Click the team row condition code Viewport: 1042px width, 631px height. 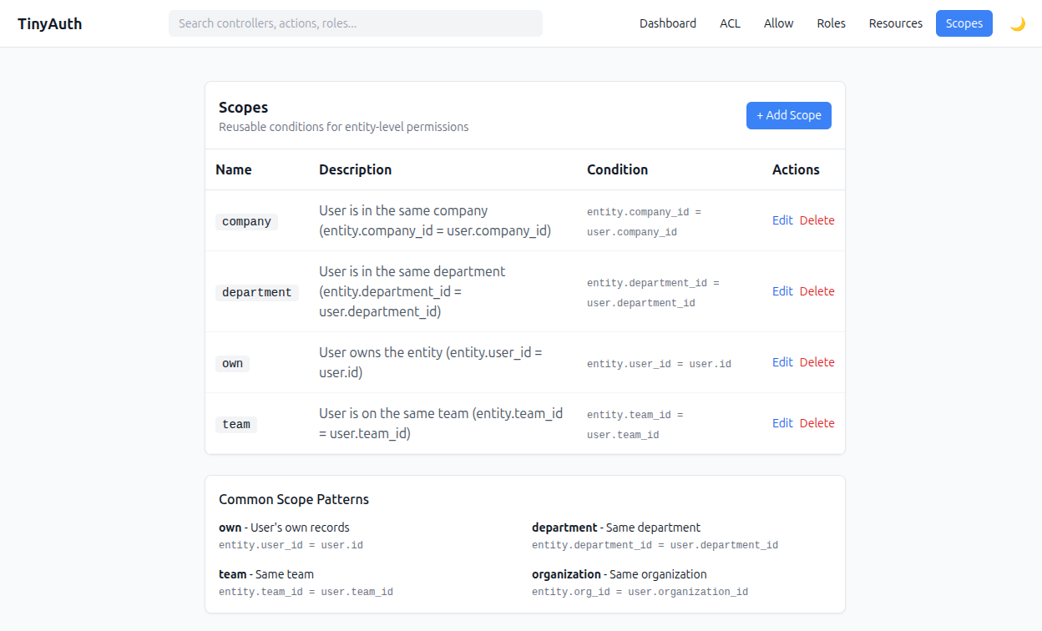tap(635, 425)
